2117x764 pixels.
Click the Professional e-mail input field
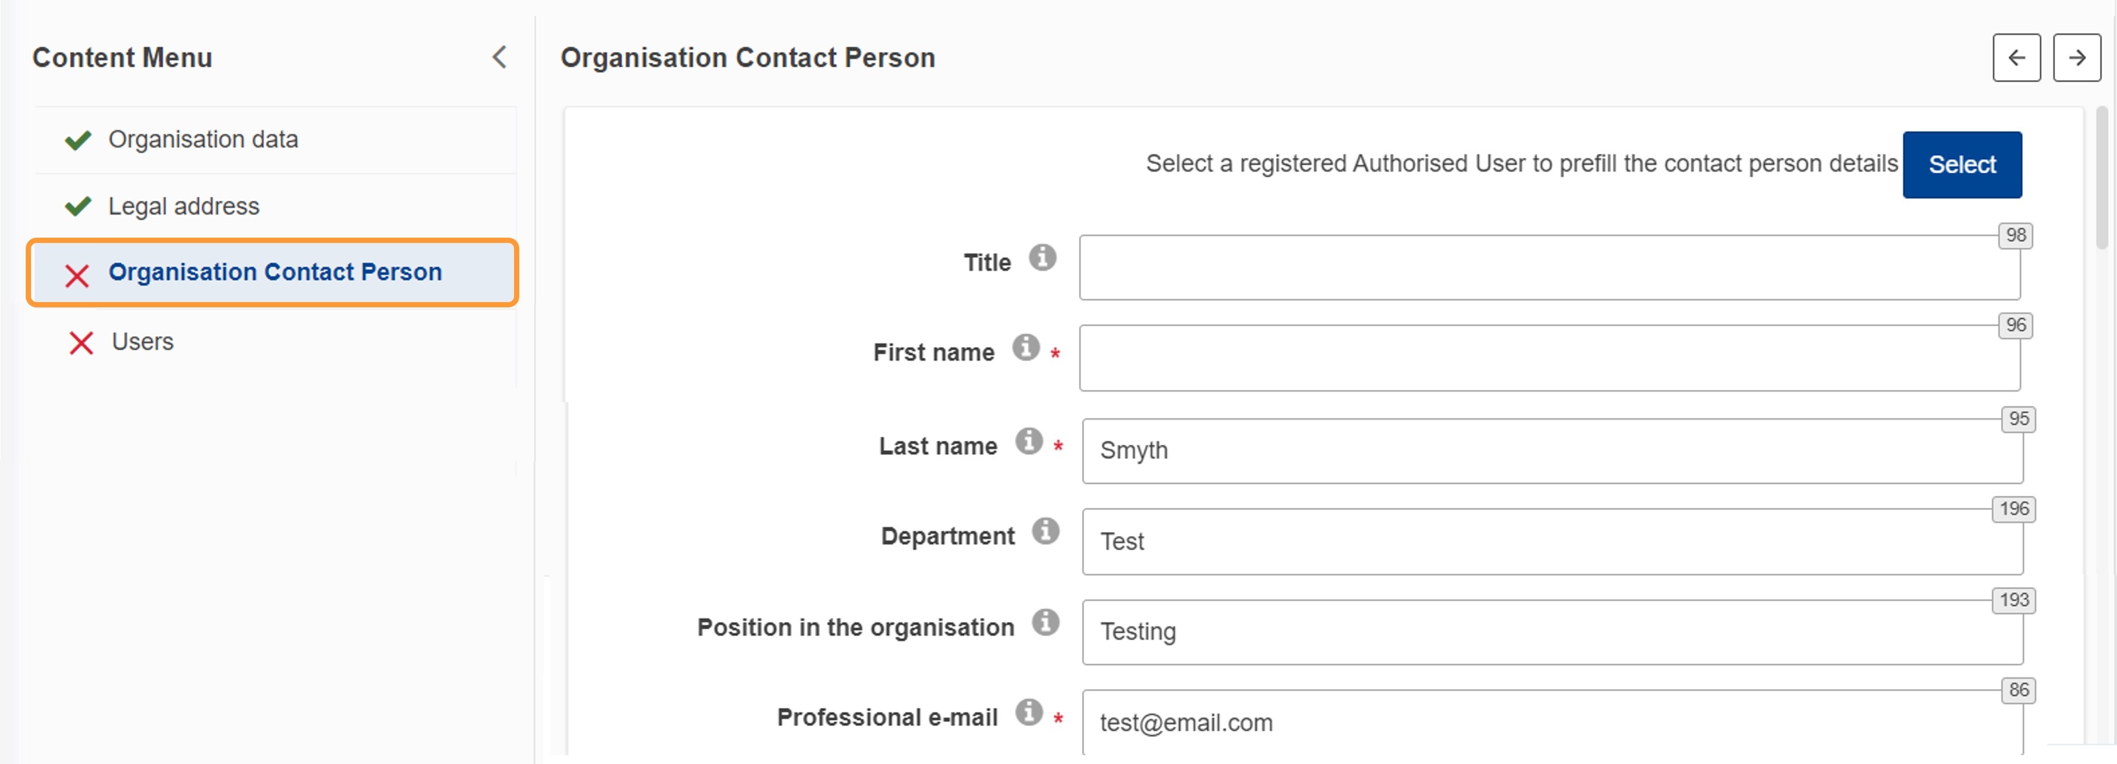[x=1553, y=722]
